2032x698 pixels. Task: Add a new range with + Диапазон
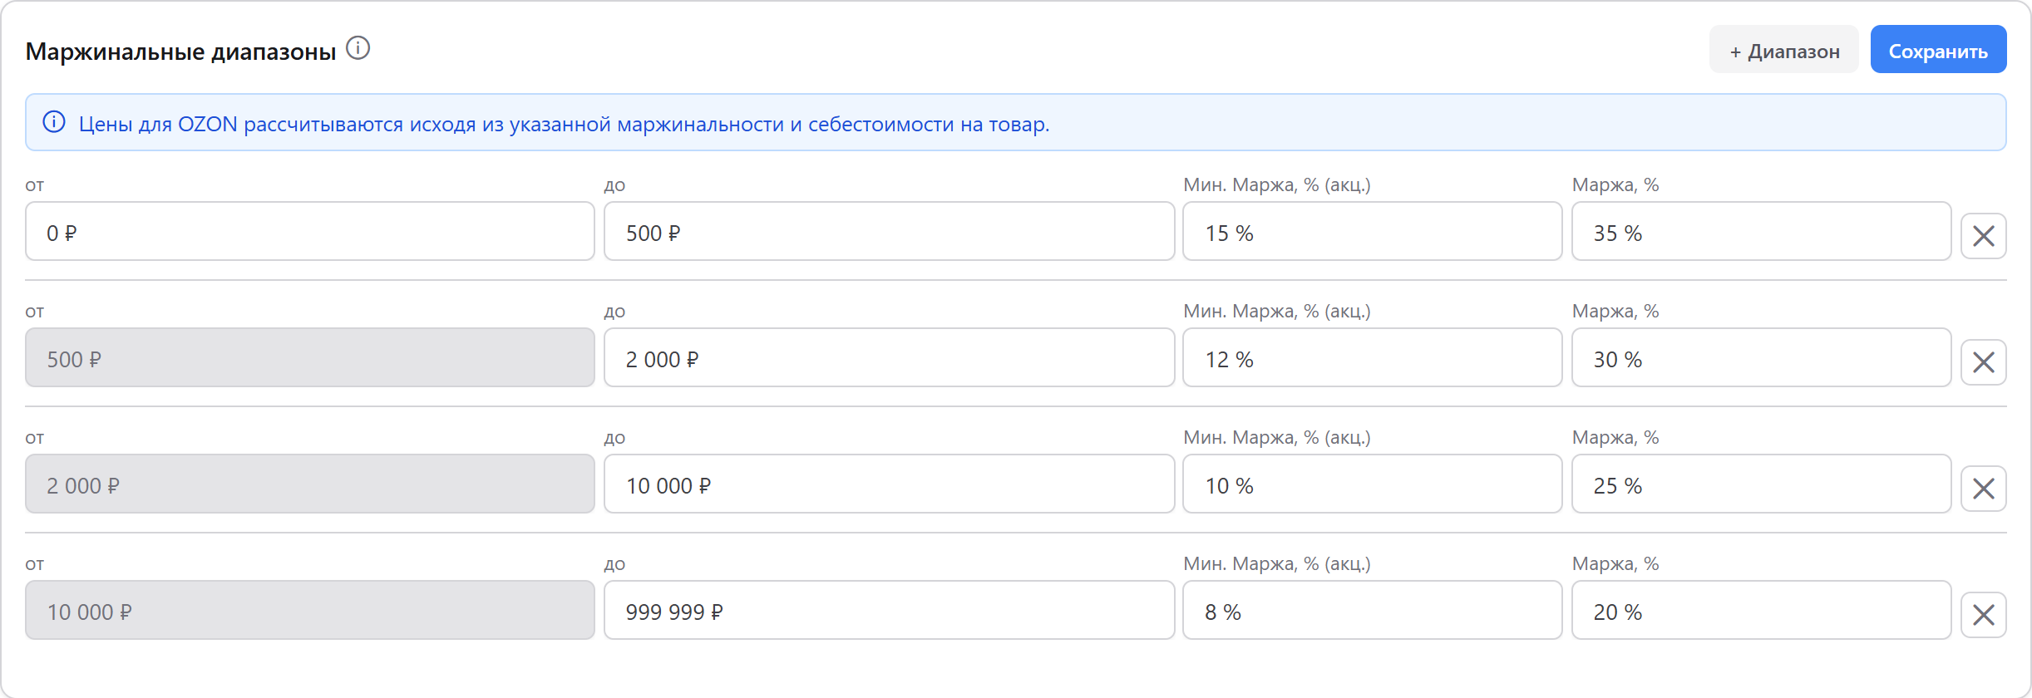(1783, 50)
